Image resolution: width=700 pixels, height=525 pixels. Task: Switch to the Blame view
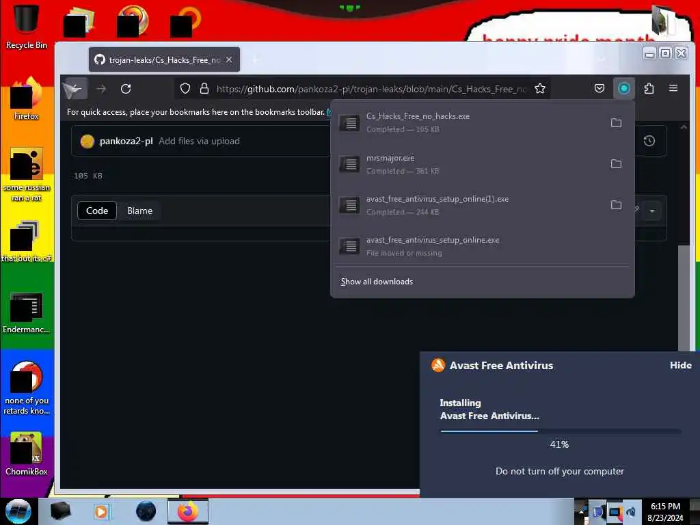[139, 211]
